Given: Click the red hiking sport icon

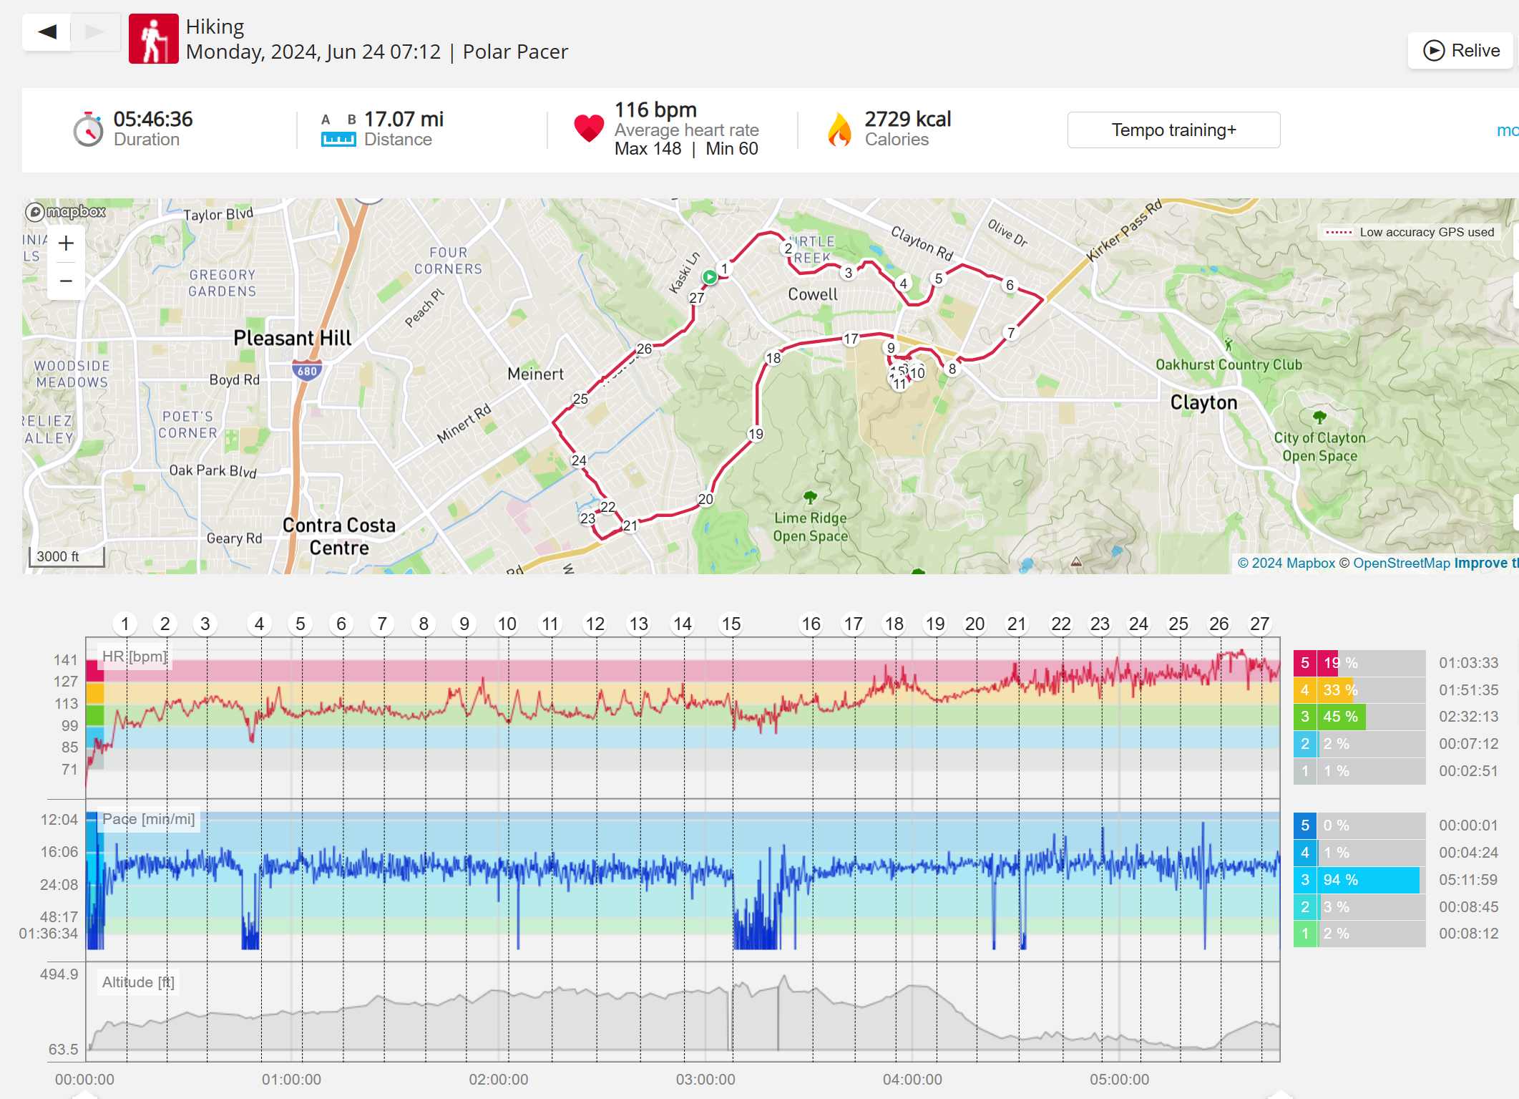Looking at the screenshot, I should tap(153, 39).
